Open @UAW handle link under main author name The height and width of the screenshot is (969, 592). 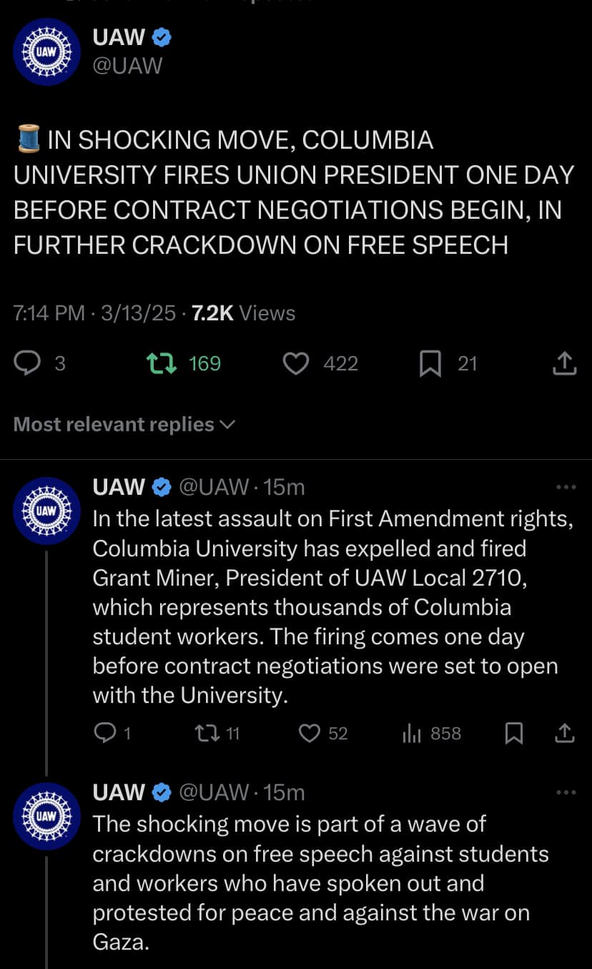[128, 67]
